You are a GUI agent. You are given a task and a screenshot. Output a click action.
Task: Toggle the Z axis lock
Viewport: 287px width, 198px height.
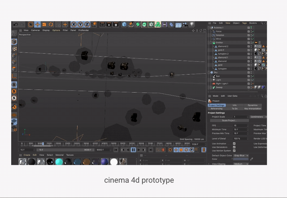pos(87,24)
